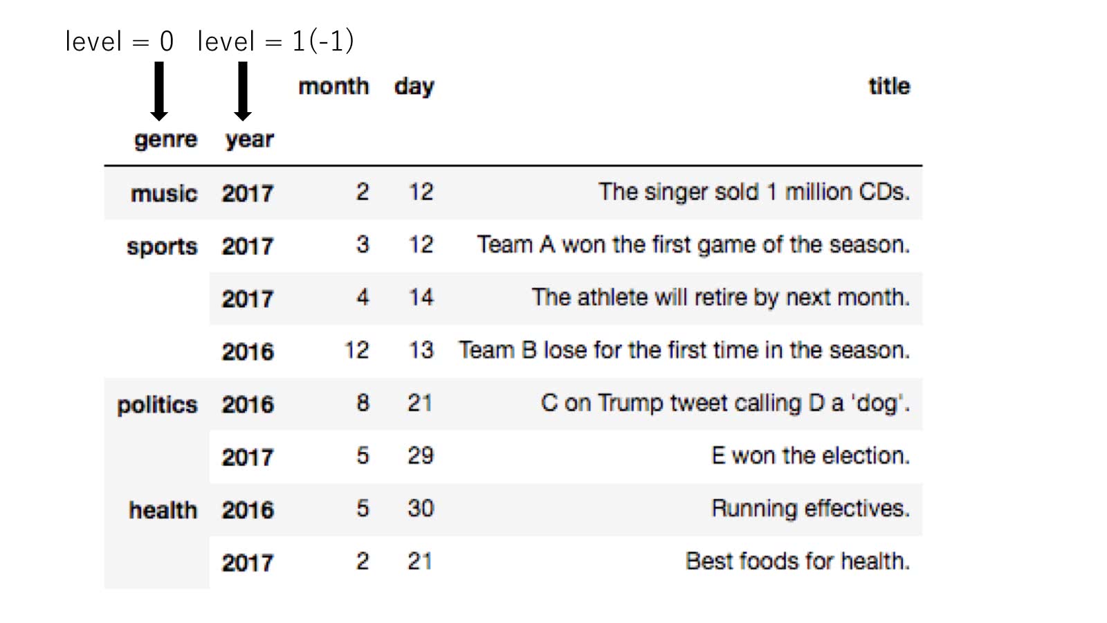Select the health genre row label
The height and width of the screenshot is (623, 1107).
tap(163, 510)
